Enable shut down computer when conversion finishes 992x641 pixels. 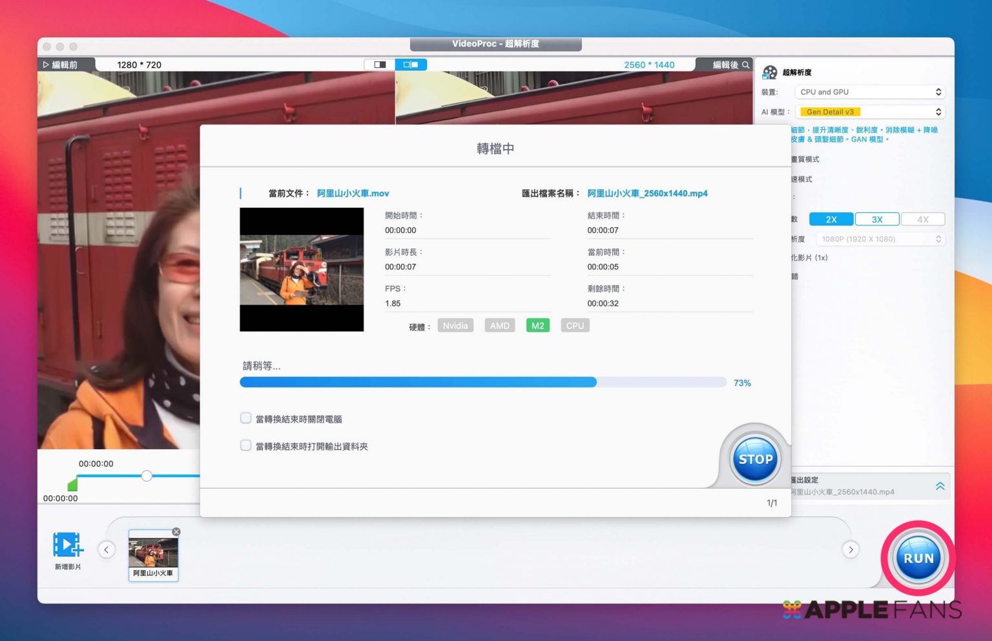click(246, 418)
